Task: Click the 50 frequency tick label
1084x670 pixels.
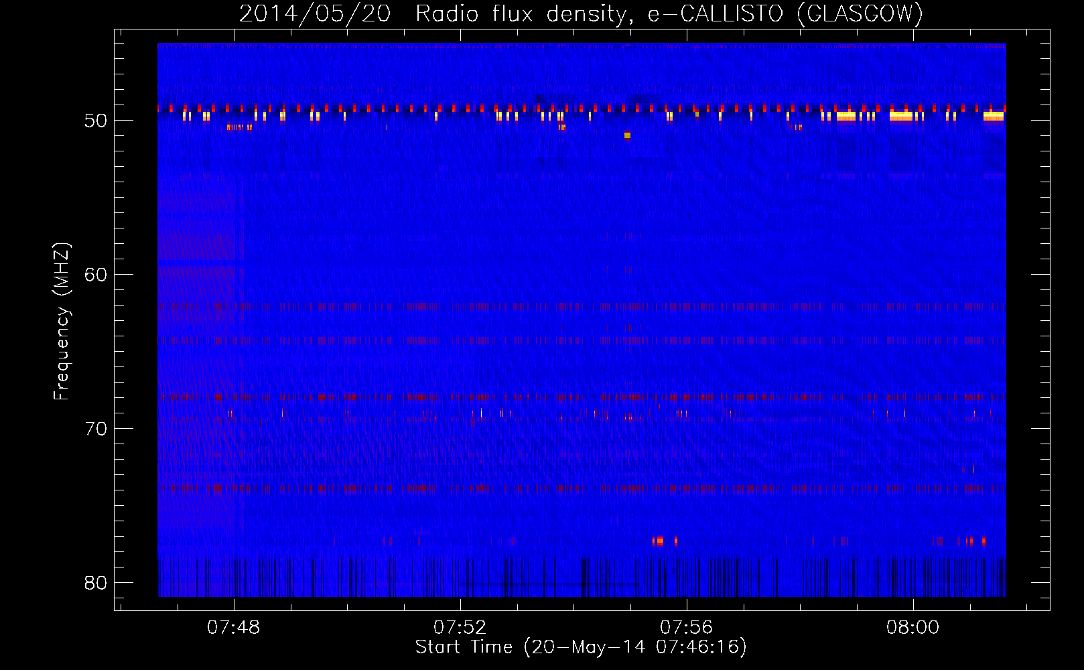Action: (96, 121)
